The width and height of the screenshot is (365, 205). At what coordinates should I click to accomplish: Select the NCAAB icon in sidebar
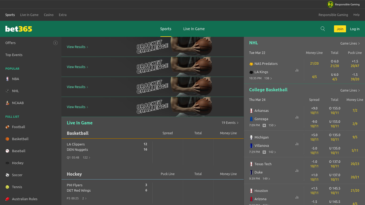pyautogui.click(x=7, y=103)
